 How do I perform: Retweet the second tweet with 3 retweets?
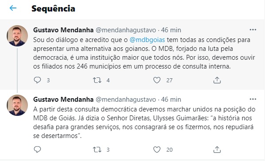coord(97,149)
